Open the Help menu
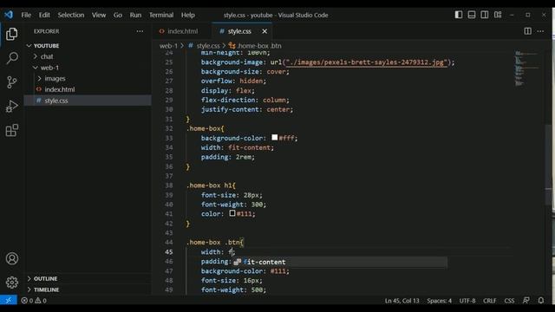The height and width of the screenshot is (312, 555). click(x=188, y=15)
